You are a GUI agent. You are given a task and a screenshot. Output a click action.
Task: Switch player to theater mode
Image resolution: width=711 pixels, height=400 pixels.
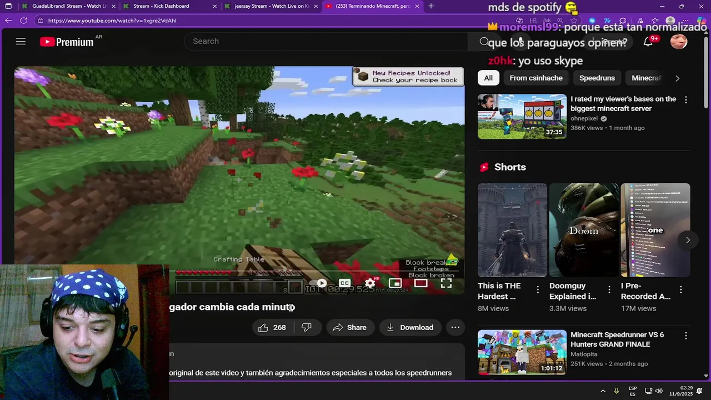[x=420, y=283]
